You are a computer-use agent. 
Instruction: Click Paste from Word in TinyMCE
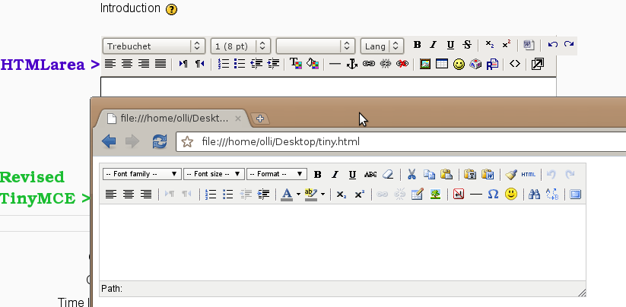[x=488, y=174]
